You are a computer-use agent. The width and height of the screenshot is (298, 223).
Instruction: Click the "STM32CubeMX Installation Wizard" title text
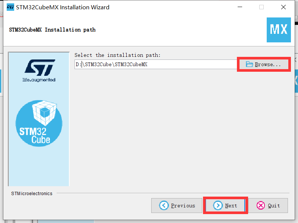63,7
